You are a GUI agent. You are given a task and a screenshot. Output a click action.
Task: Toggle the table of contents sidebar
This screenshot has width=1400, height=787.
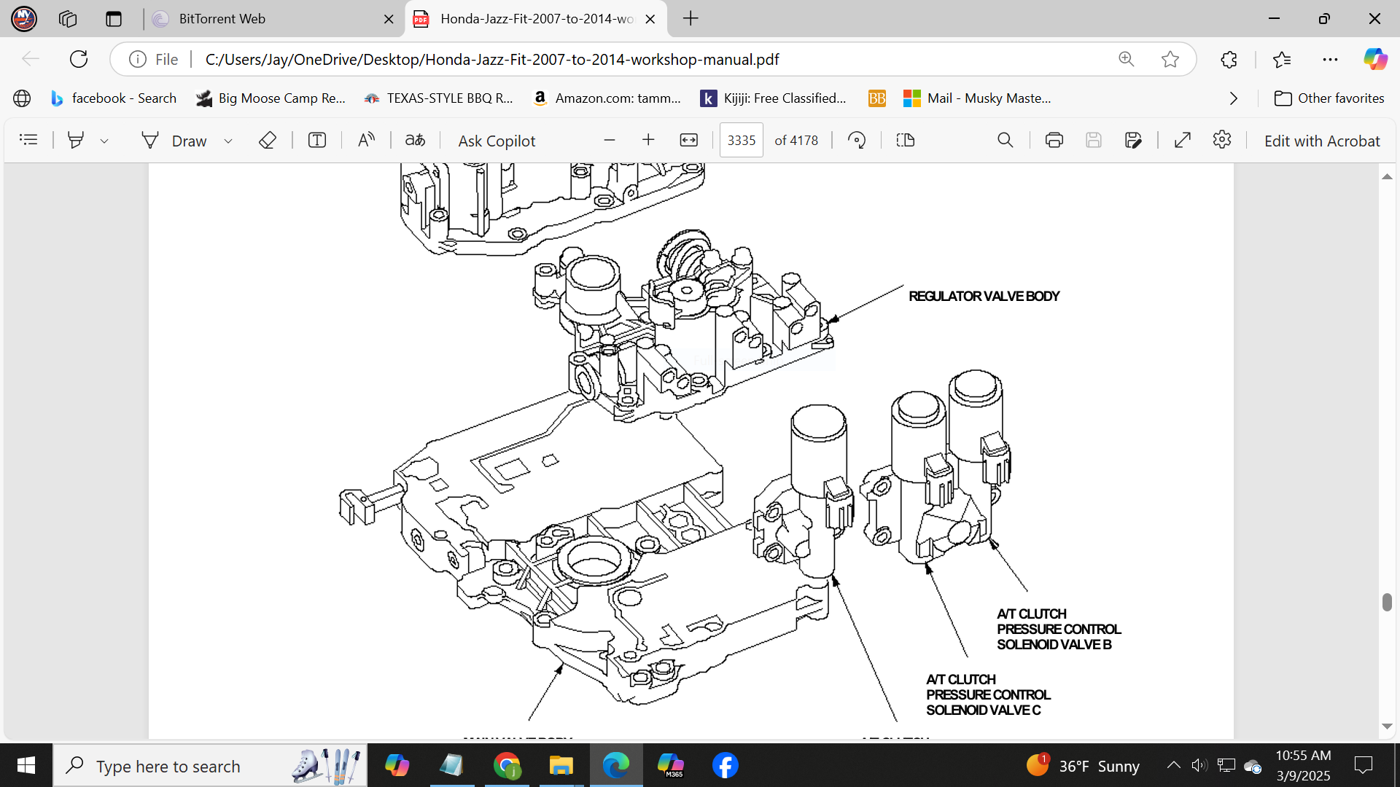[28, 140]
